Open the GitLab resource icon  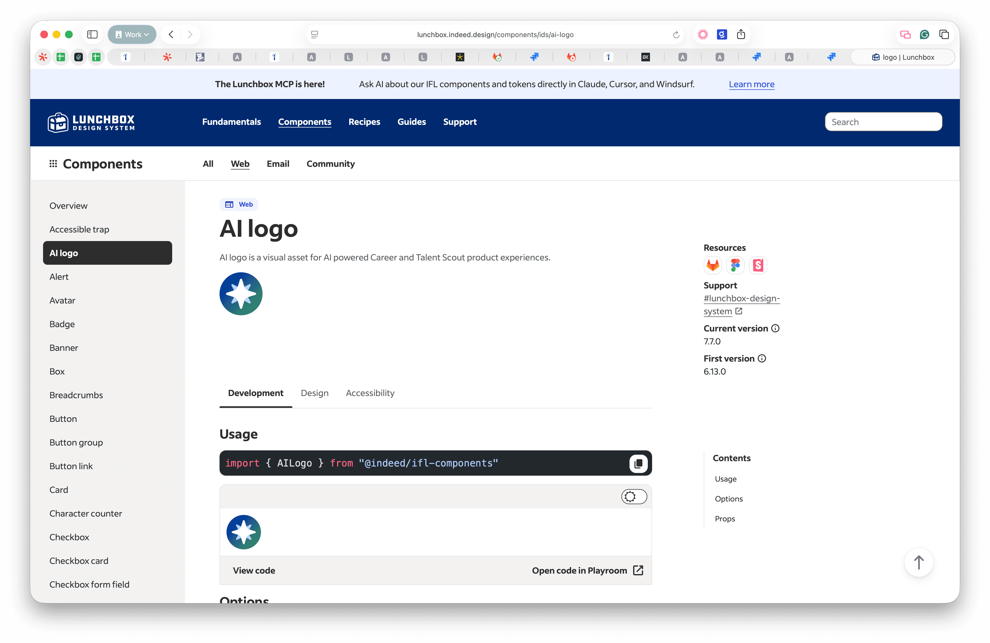click(713, 265)
